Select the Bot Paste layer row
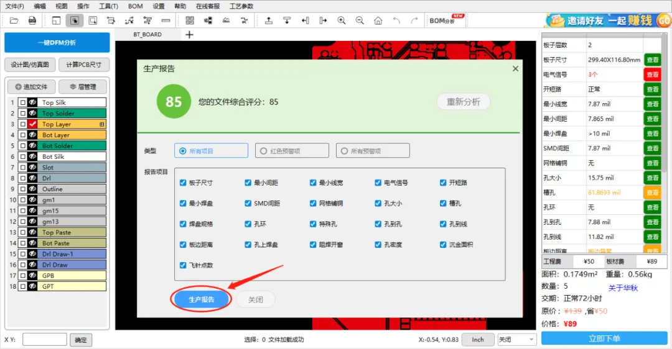Screen dimensions: 672x349 tap(73, 243)
